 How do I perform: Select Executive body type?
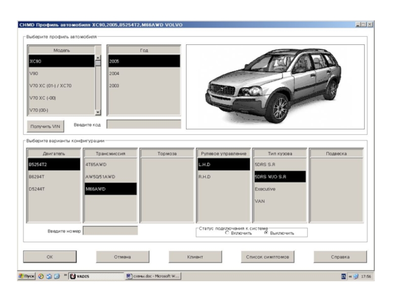280,189
